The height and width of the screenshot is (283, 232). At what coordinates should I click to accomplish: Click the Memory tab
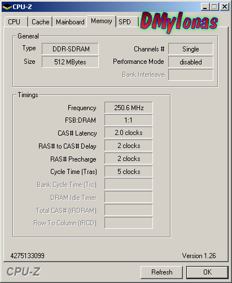coord(102,21)
